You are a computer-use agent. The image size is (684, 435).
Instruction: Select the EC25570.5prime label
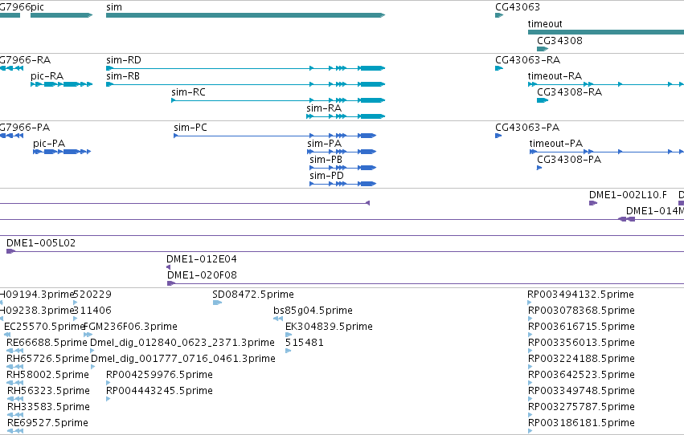tap(44, 327)
